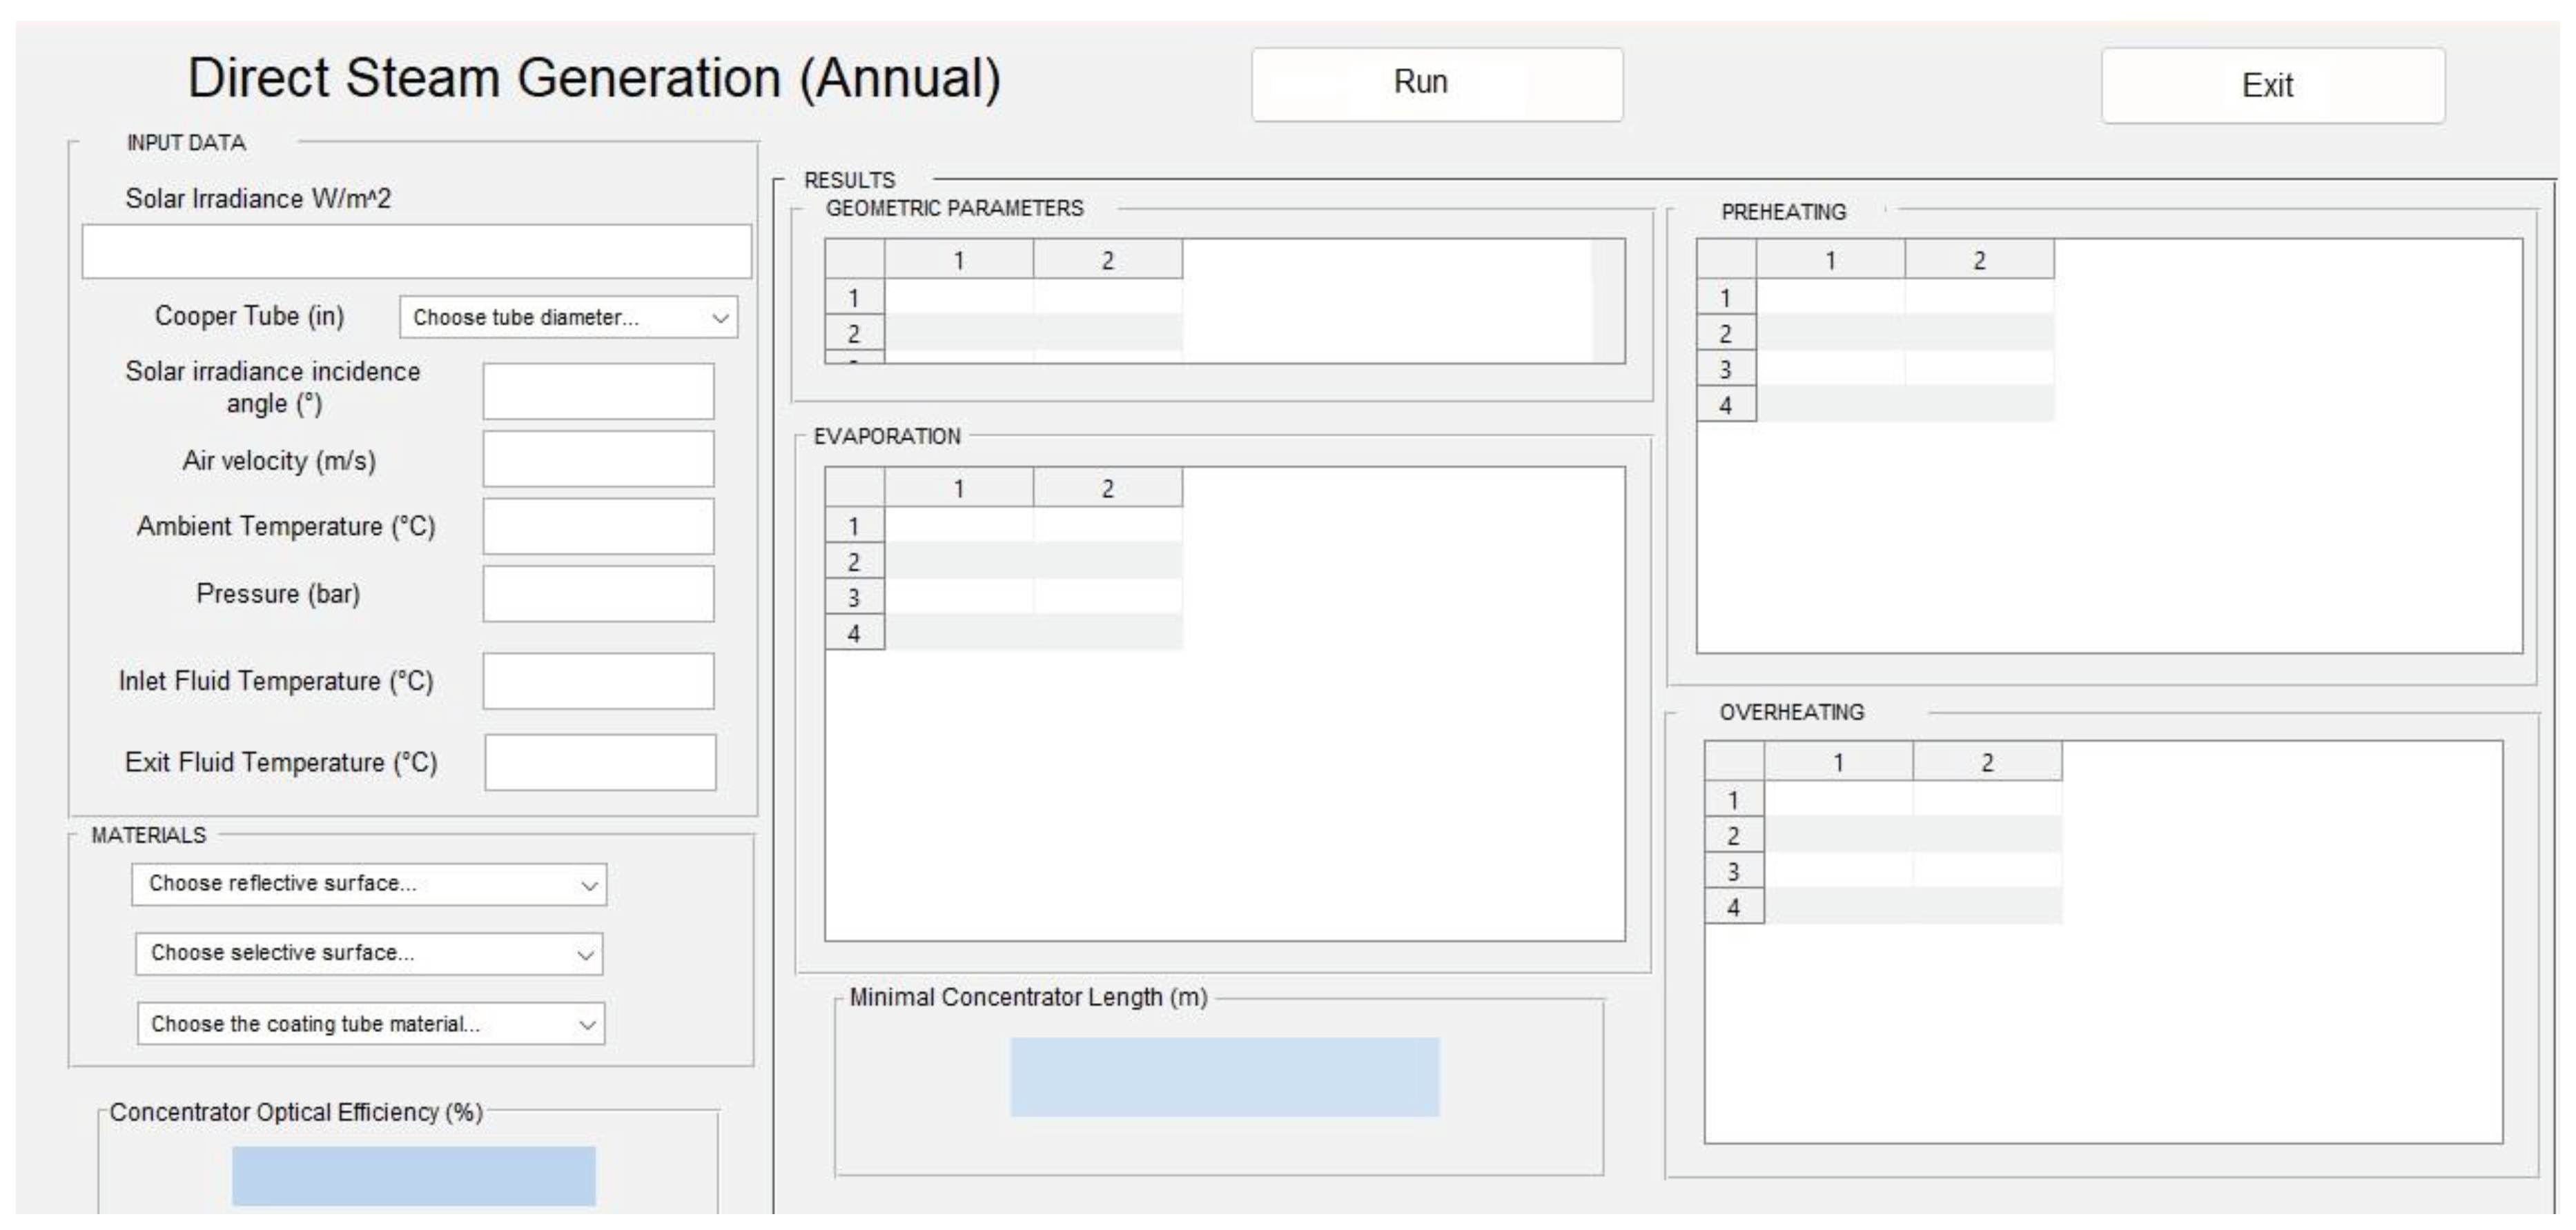2576x1230 pixels.
Task: Click the Exit Fluid Temperature field
Action: (x=600, y=764)
